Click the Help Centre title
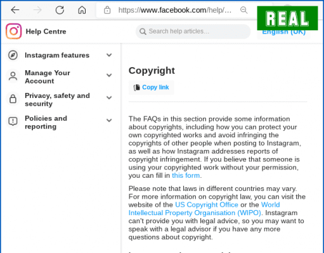The width and height of the screenshot is (324, 253). [46, 32]
